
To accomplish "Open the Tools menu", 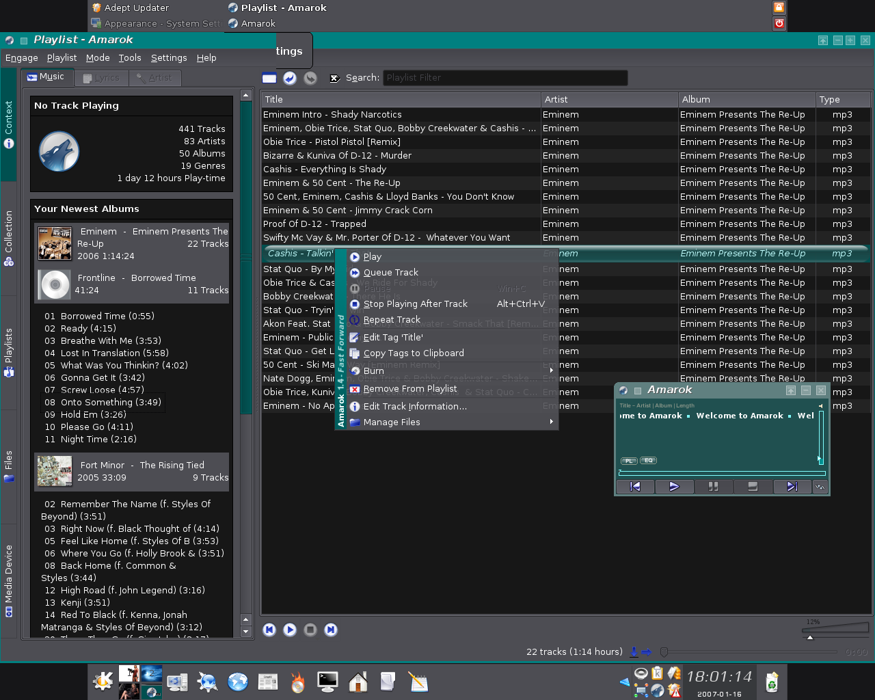I will (x=130, y=58).
